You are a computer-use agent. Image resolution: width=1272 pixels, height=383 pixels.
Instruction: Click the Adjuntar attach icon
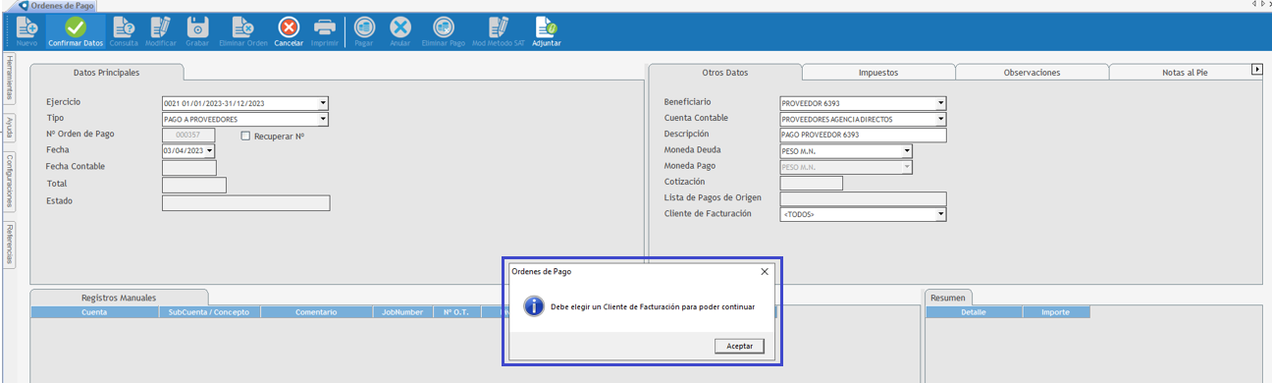[x=546, y=27]
